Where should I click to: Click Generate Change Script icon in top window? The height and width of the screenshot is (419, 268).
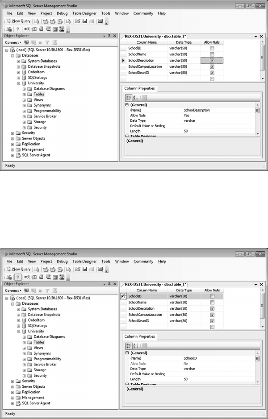coord(9,29)
